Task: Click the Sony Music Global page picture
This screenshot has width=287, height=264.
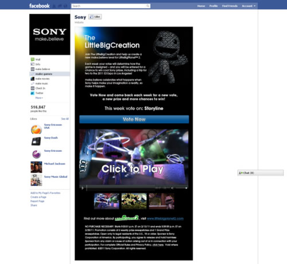Action: tap(36, 180)
